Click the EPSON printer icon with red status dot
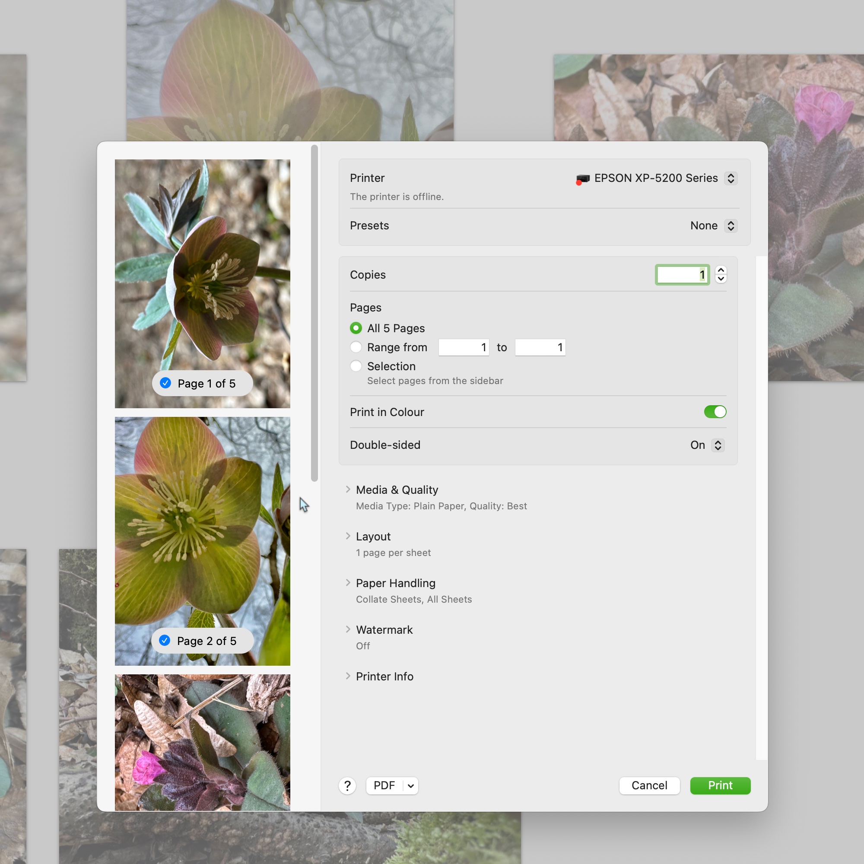The height and width of the screenshot is (864, 864). (583, 179)
